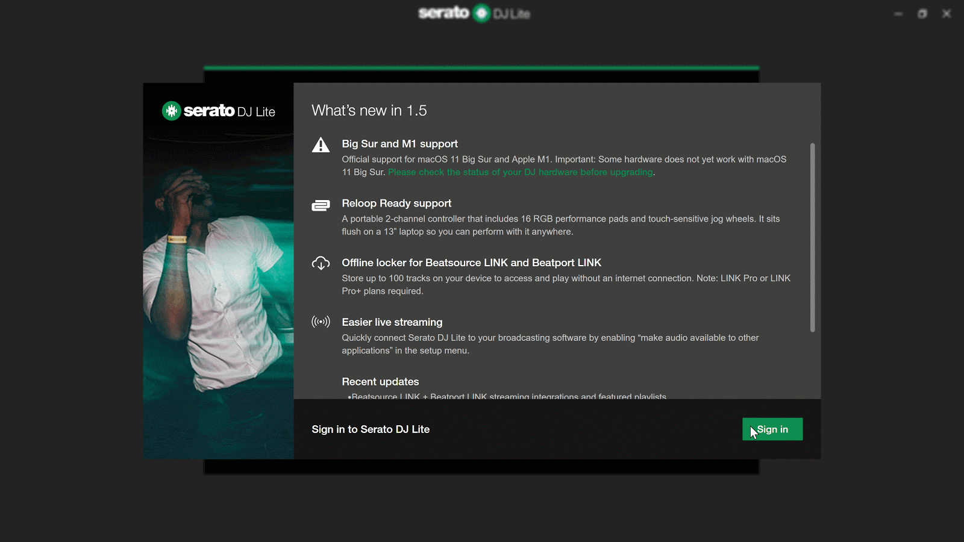Maximize the Serato DJ Lite window

click(922, 14)
